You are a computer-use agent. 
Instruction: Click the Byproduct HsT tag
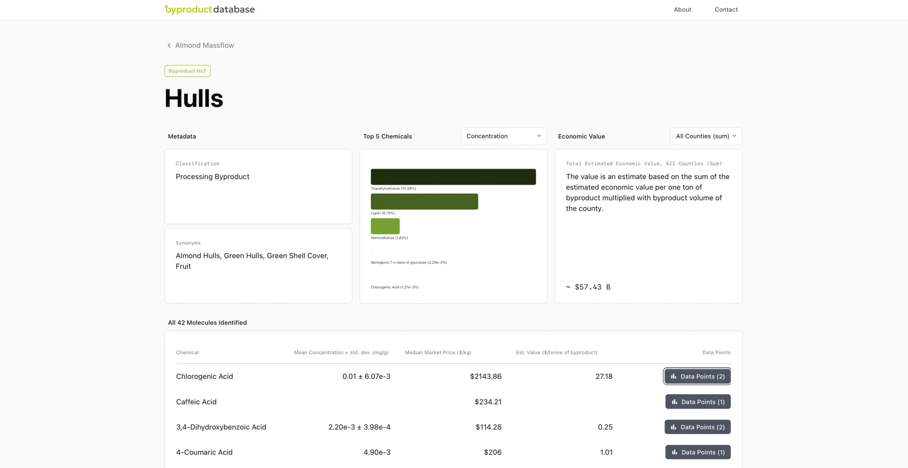(187, 71)
